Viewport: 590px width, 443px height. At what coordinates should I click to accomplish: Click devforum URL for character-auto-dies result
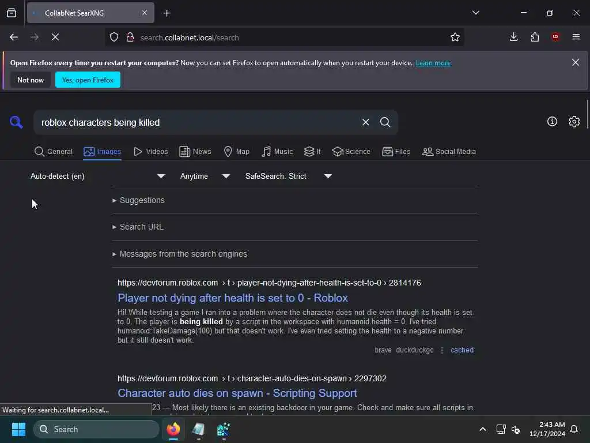point(252,378)
